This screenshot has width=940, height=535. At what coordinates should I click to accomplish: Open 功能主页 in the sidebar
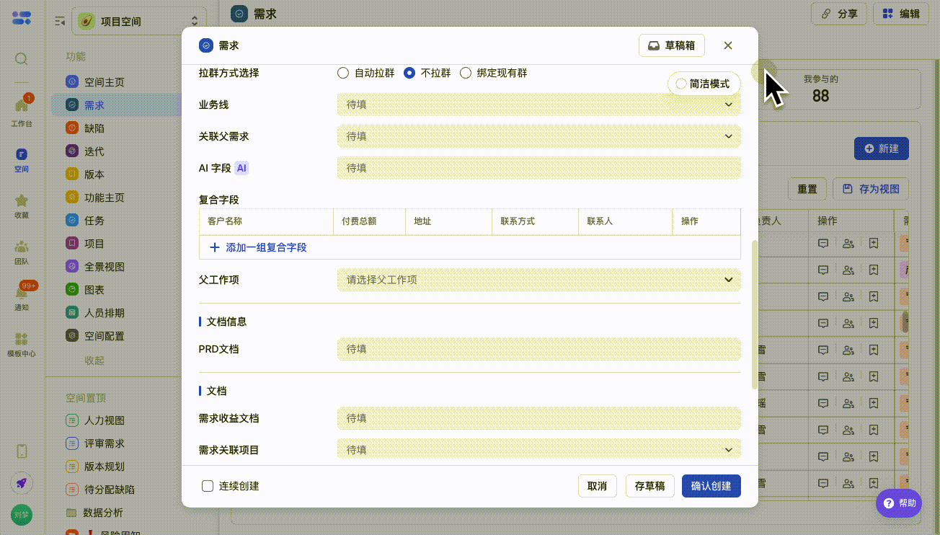point(104,198)
